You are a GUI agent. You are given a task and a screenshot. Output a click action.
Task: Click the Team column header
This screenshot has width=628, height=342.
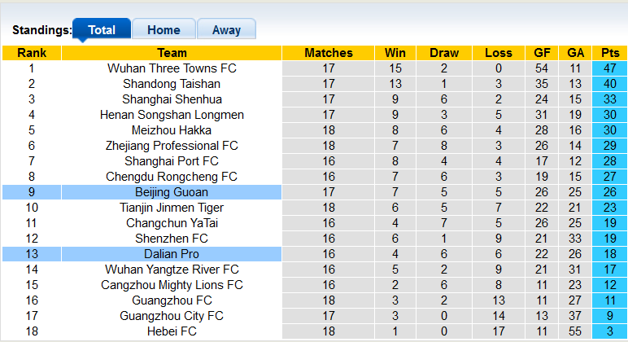(172, 53)
